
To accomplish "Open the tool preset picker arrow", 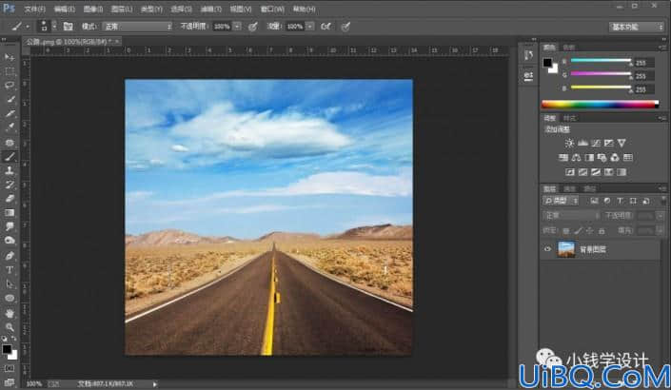I will pos(28,27).
